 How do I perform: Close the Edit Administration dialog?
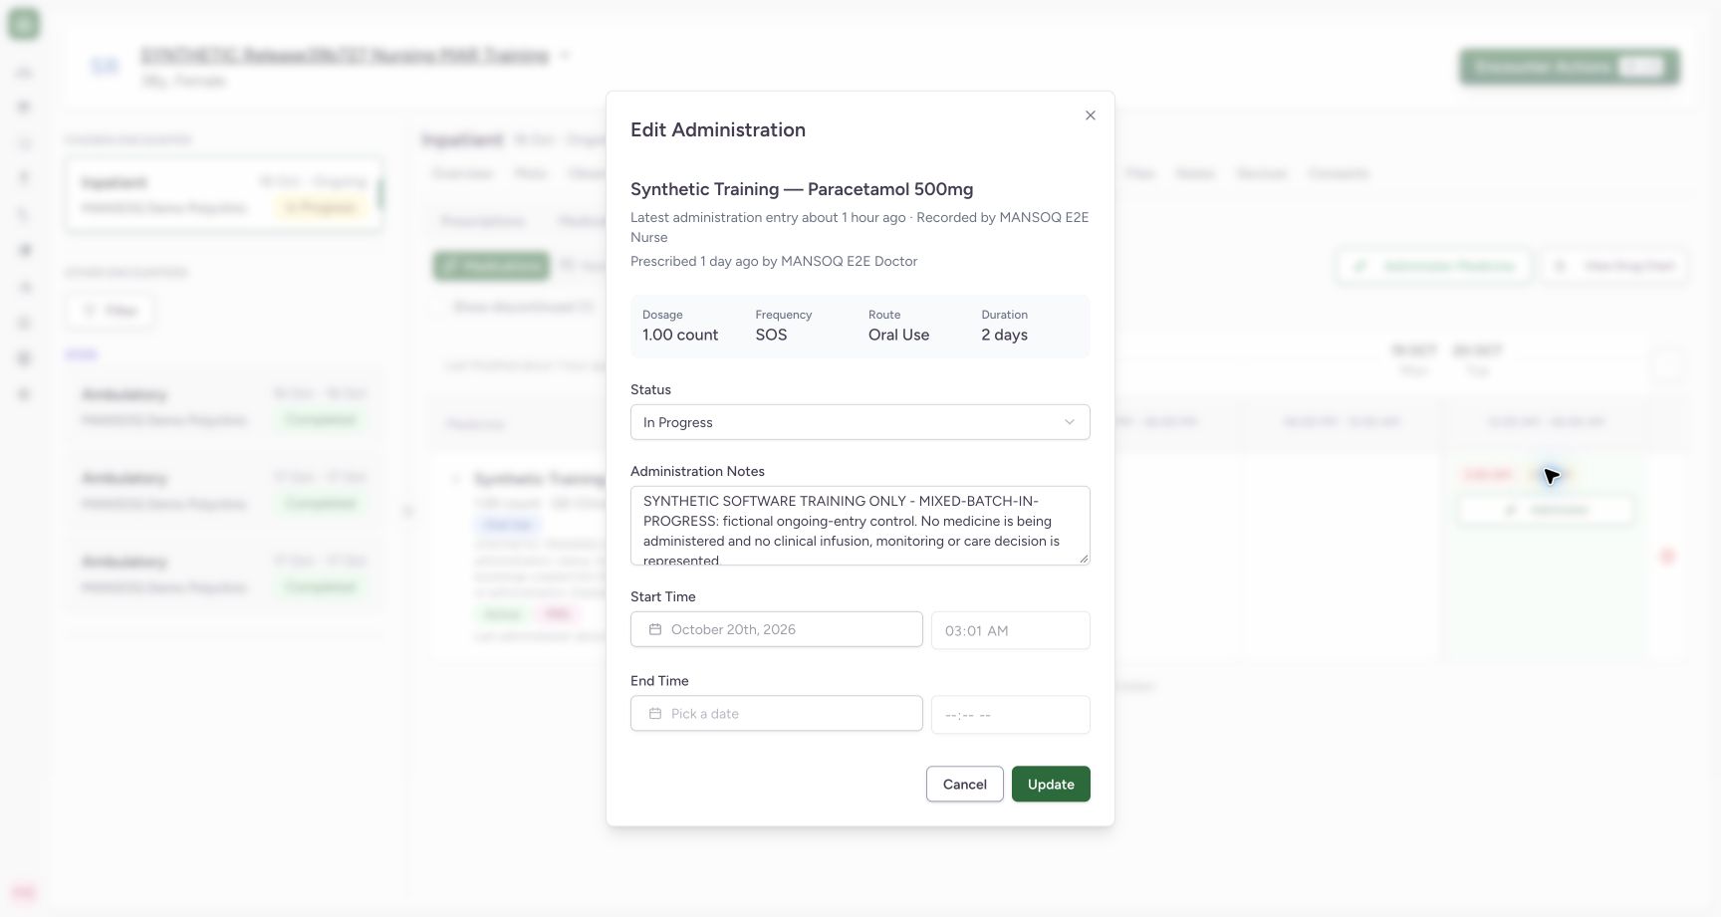1091,115
